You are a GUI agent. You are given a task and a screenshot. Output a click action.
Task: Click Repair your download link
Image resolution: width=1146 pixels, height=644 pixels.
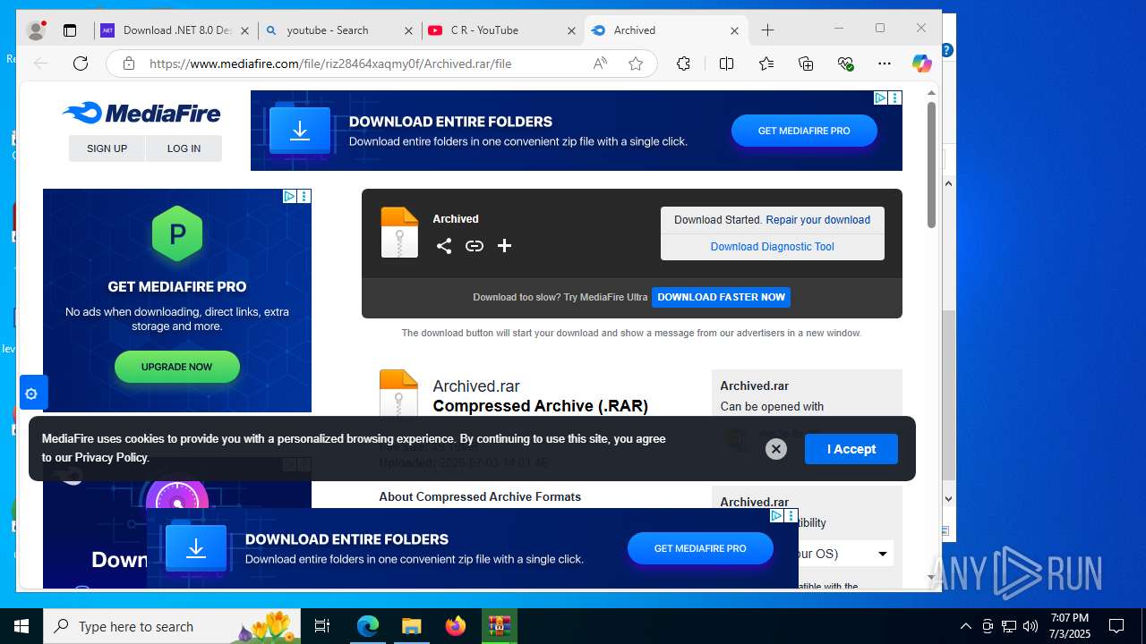[x=817, y=220]
